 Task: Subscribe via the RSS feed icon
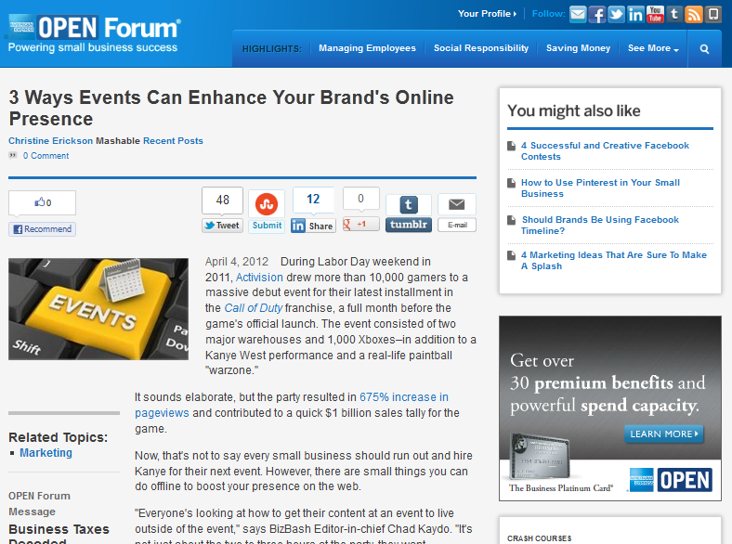point(694,14)
